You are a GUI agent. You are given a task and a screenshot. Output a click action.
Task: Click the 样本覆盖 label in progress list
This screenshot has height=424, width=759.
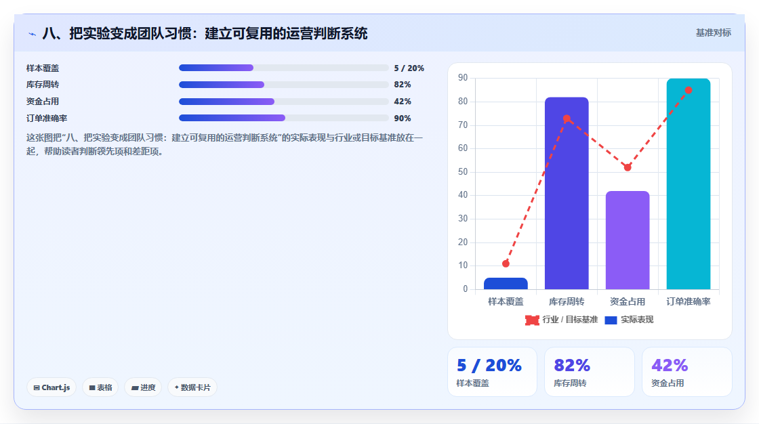coord(43,68)
